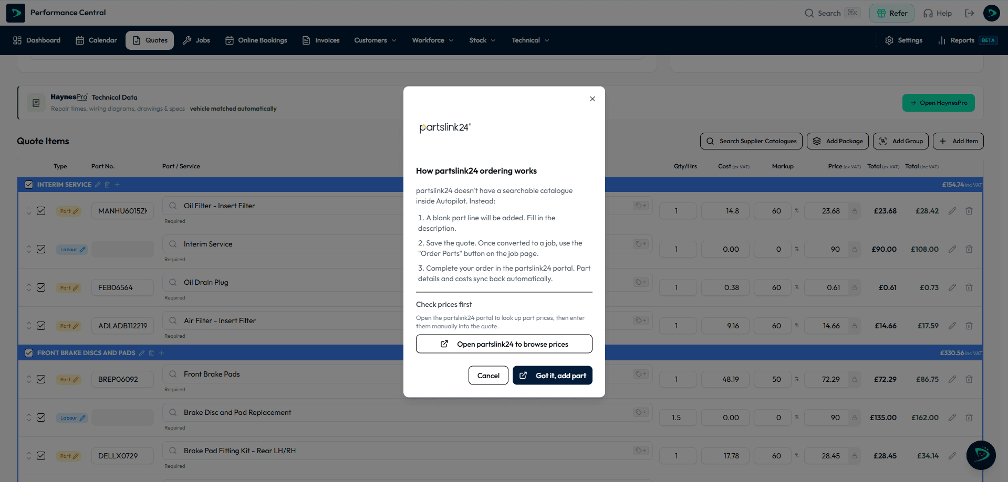Viewport: 1008px width, 482px height.
Task: Edit Front Brake Discs and Pads group name
Action: pos(141,353)
